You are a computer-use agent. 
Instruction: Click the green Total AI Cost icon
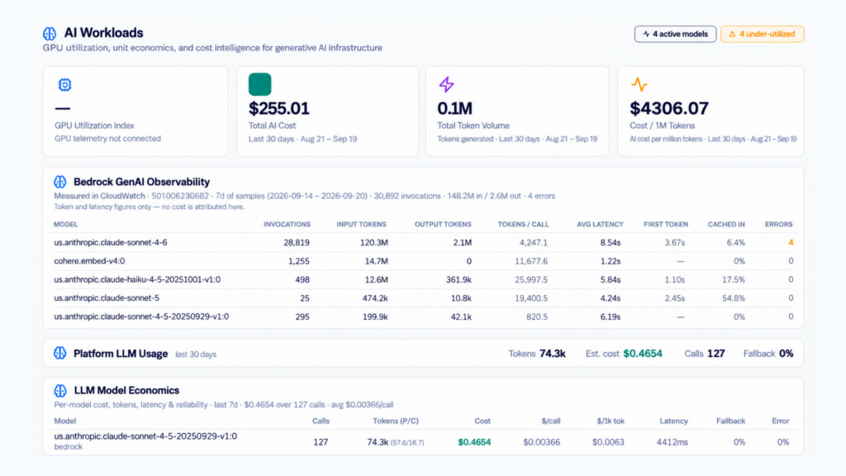259,84
